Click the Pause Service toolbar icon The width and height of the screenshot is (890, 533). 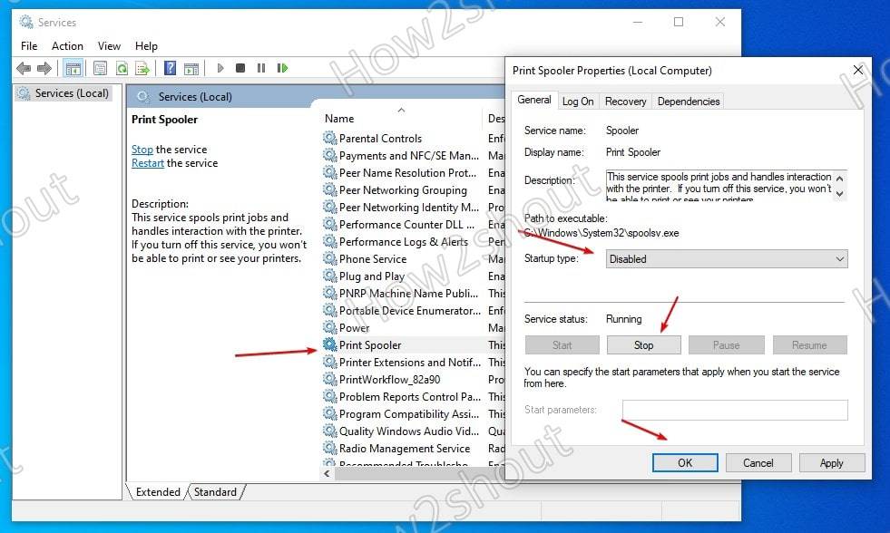pos(261,68)
